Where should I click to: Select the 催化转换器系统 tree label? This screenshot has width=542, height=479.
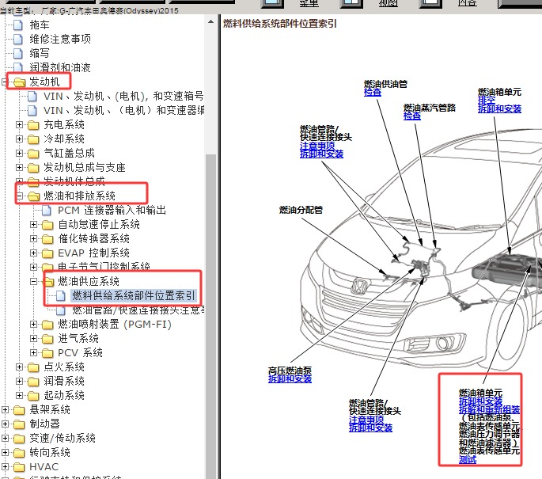pyautogui.click(x=93, y=239)
